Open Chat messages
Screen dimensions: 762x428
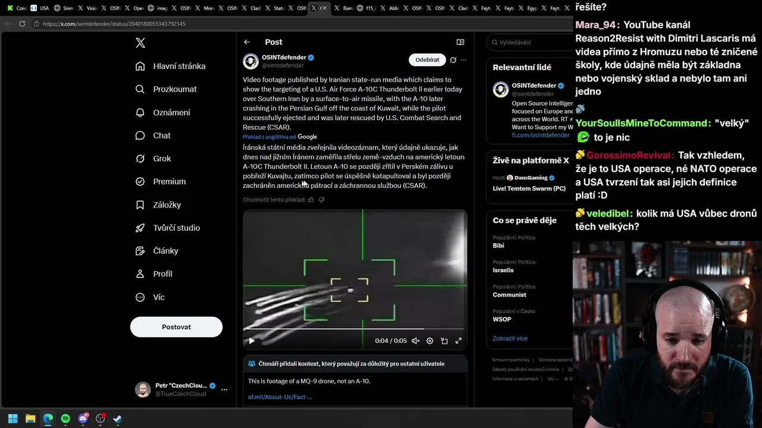(153, 136)
